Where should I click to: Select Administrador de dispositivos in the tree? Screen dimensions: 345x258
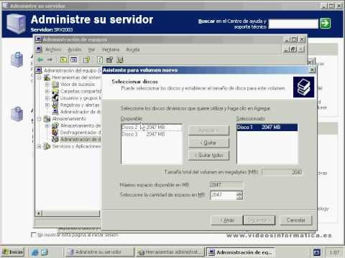pyautogui.click(x=80, y=112)
